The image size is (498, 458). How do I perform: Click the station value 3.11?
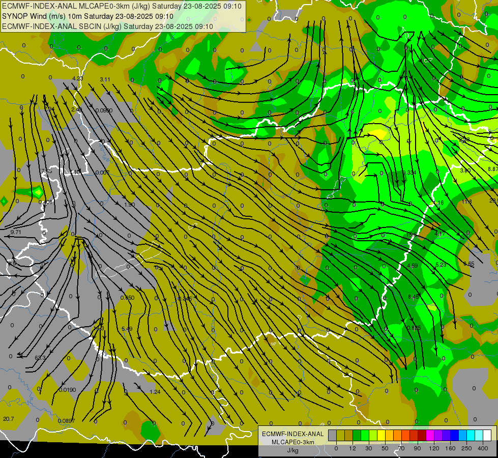pyautogui.click(x=105, y=79)
